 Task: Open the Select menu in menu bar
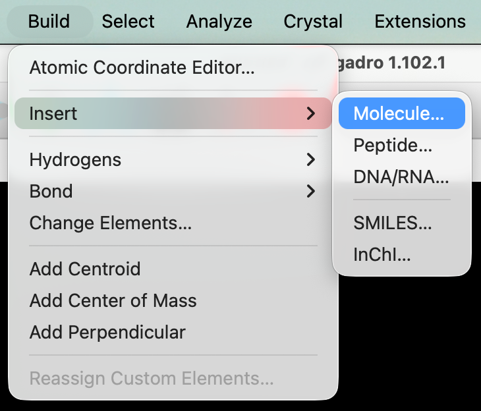pos(128,21)
